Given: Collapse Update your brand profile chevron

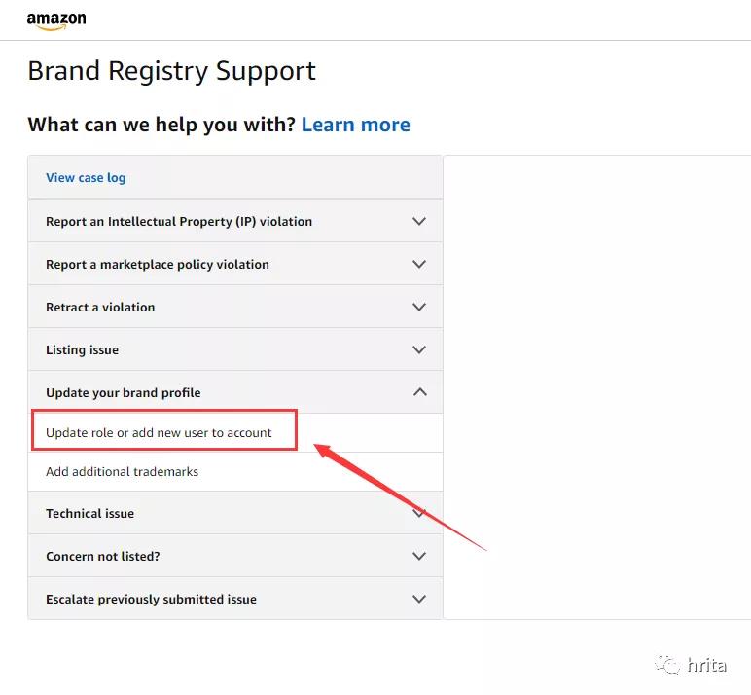Looking at the screenshot, I should click(419, 393).
